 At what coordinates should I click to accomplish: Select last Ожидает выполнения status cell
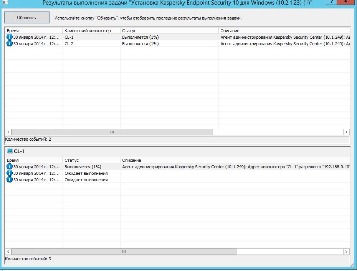(86, 180)
